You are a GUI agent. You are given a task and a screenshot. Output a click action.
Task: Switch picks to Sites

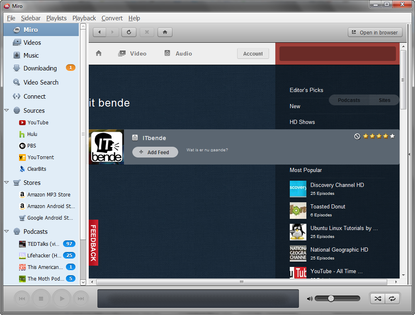click(384, 100)
